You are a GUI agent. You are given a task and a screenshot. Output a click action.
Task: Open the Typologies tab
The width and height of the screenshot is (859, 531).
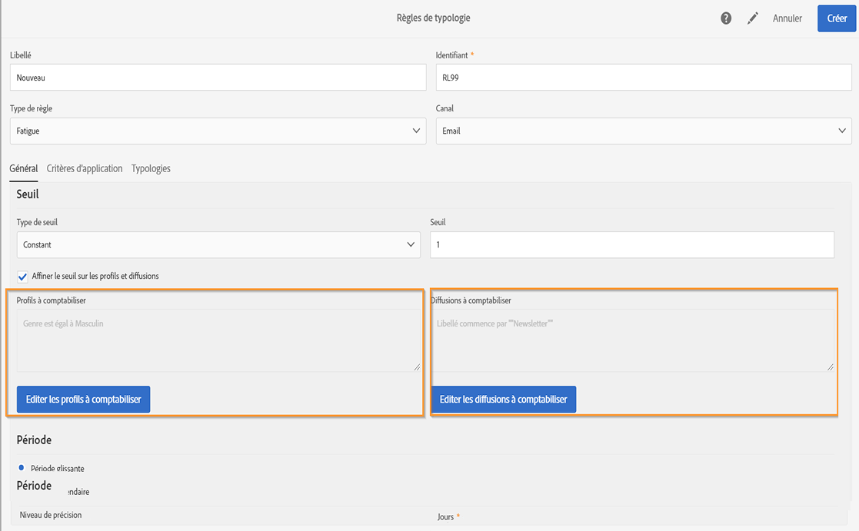151,168
